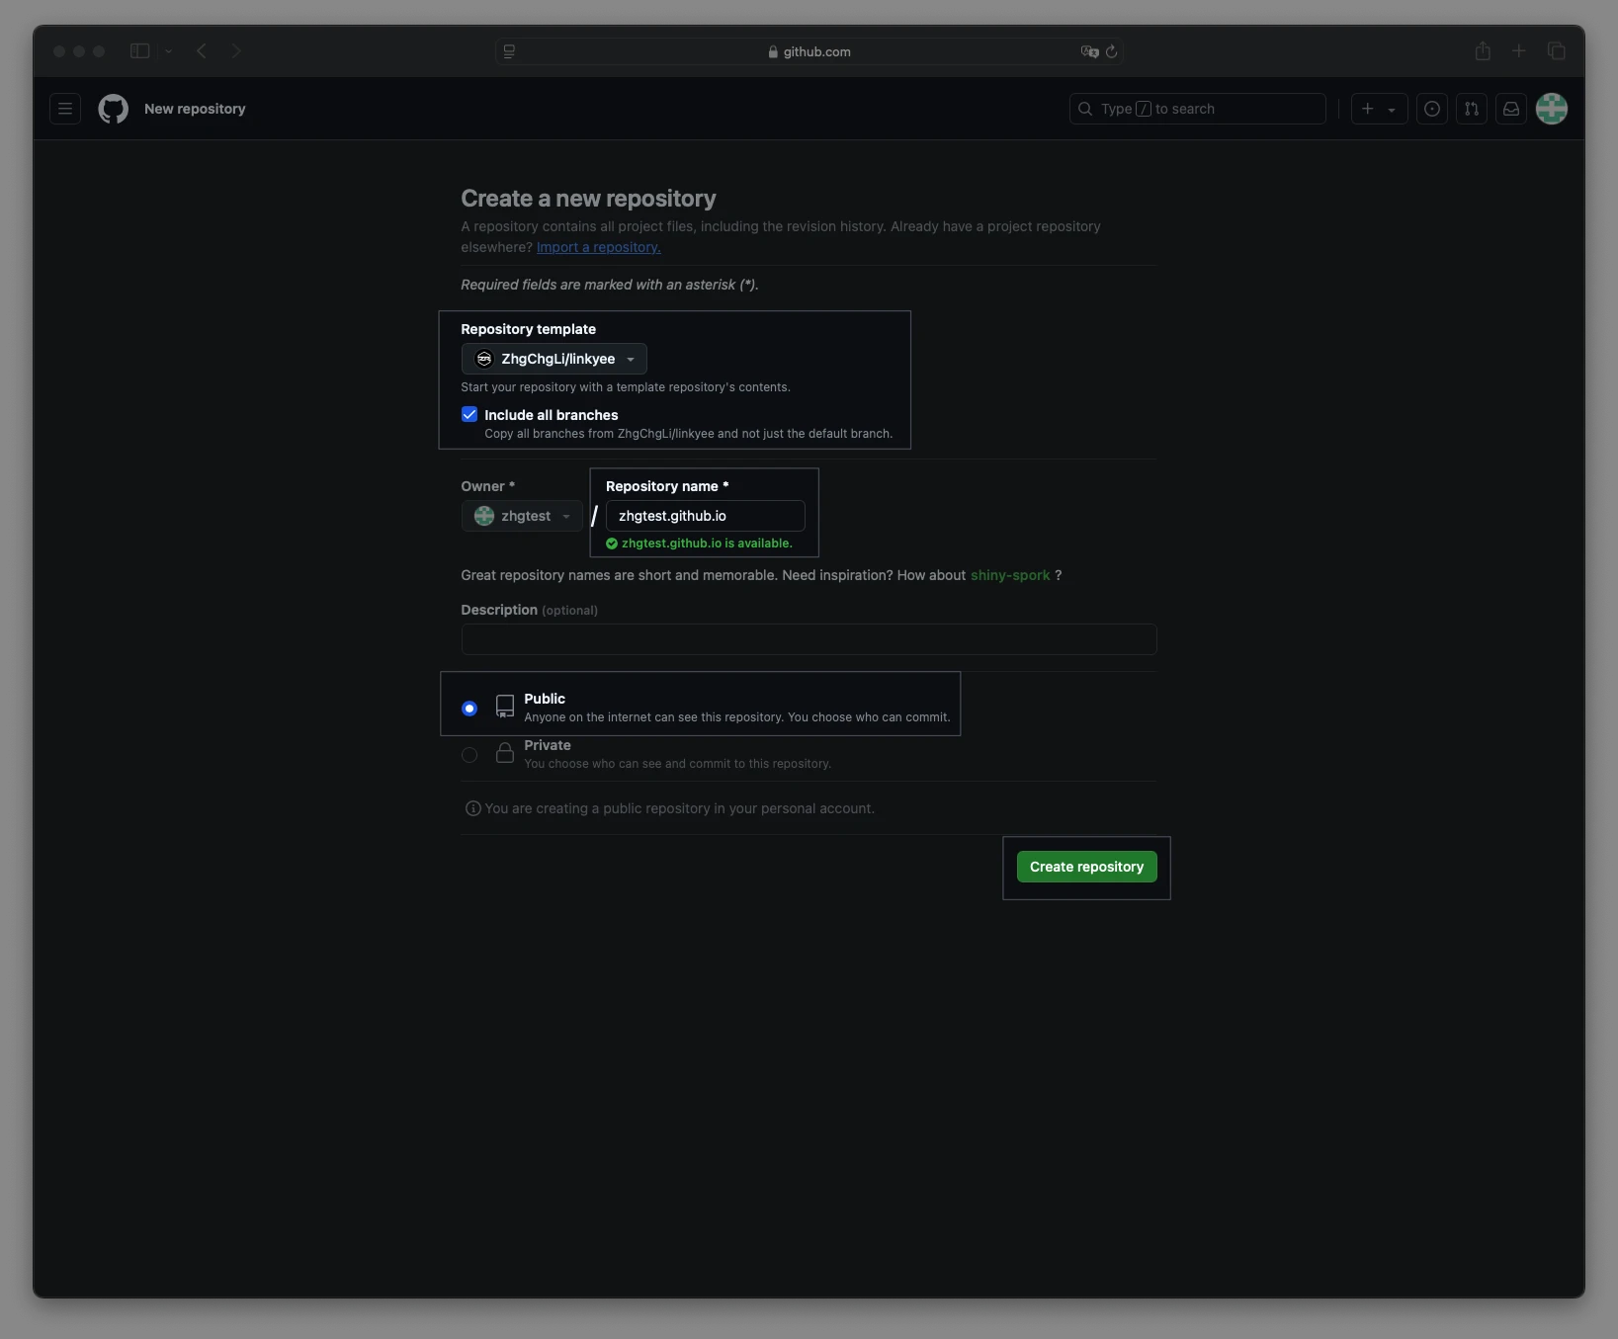Click 'zhgtest.github.io is available.' message
The image size is (1618, 1339).
[707, 544]
